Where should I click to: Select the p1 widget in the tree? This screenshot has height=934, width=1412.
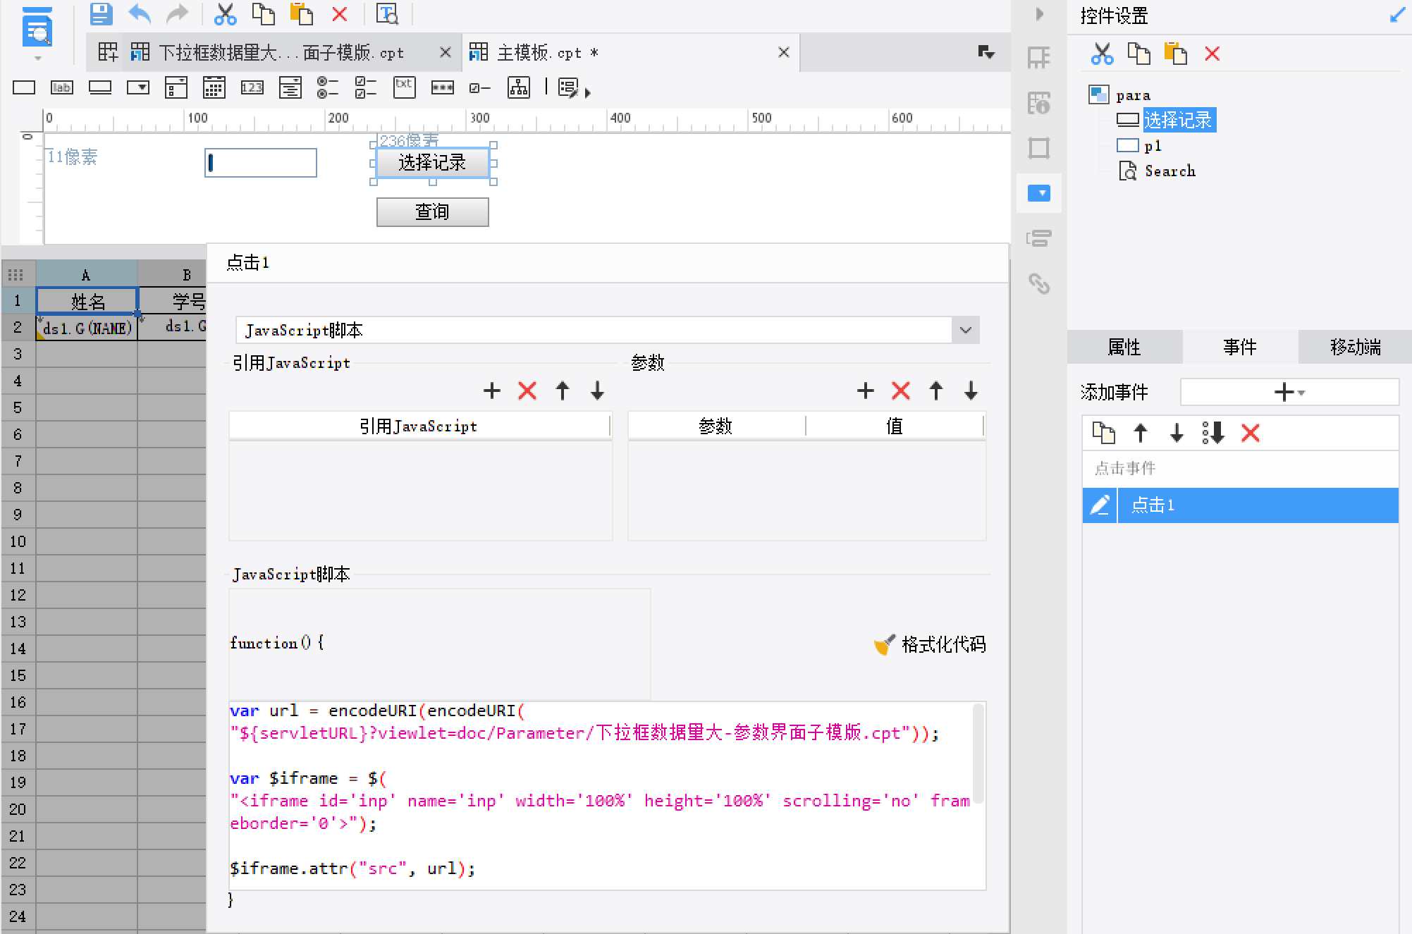click(x=1152, y=146)
